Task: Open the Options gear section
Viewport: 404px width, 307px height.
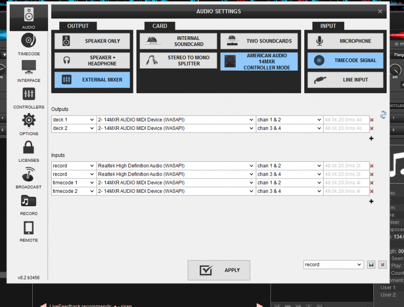Action: (29, 124)
